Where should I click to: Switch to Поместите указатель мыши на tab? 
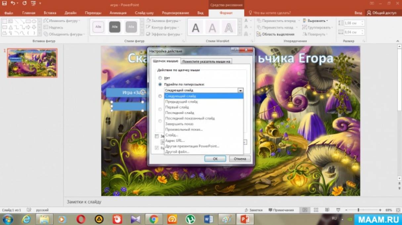[x=206, y=61]
